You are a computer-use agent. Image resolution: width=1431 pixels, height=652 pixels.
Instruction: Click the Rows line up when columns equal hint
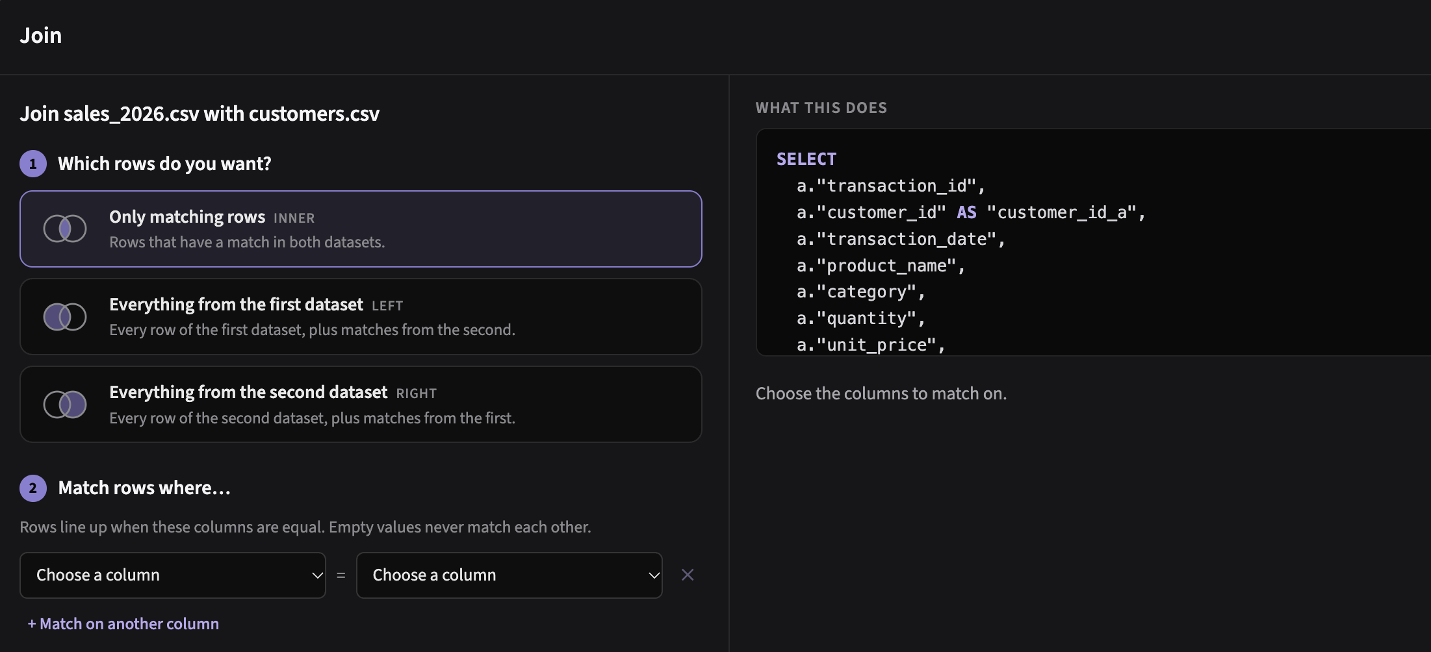click(x=305, y=527)
